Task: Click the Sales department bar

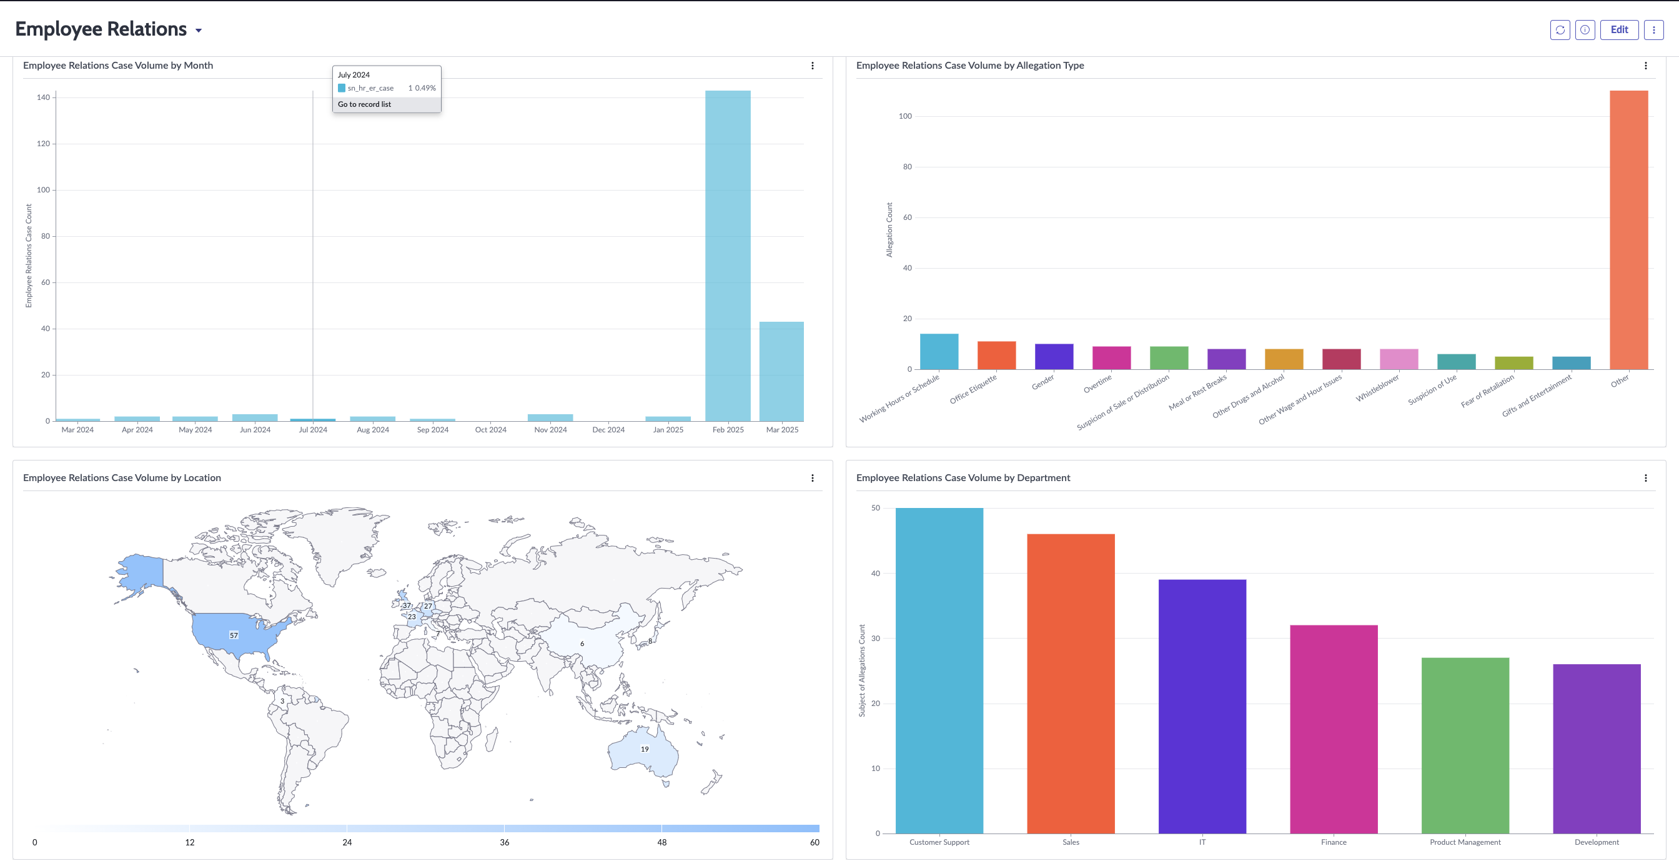Action: (1070, 684)
